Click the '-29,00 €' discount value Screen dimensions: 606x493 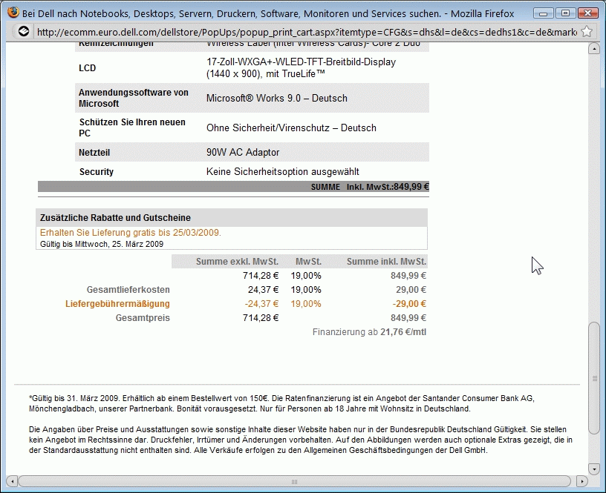click(409, 304)
